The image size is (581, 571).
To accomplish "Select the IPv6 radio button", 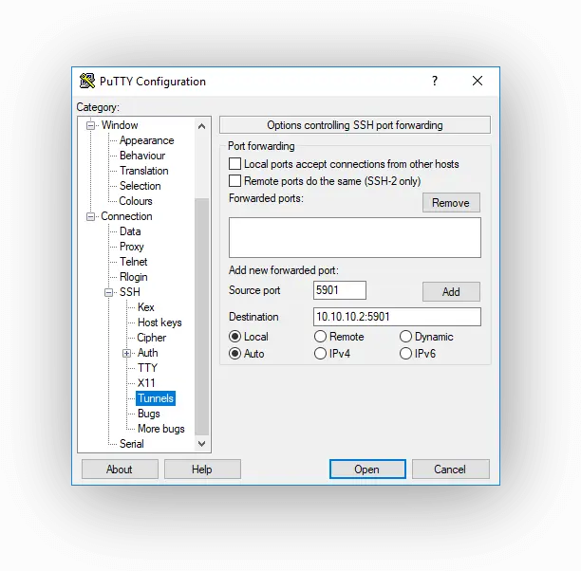I will point(405,353).
